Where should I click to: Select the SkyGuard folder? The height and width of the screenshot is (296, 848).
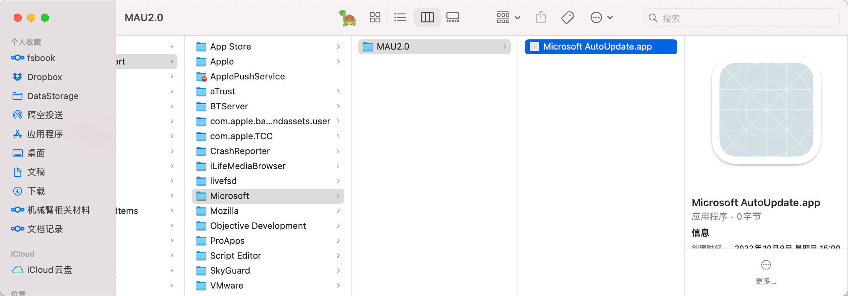tap(268, 271)
